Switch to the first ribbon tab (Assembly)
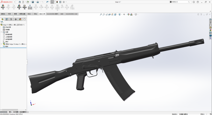The height and width of the screenshot is (115, 212). tap(3, 14)
